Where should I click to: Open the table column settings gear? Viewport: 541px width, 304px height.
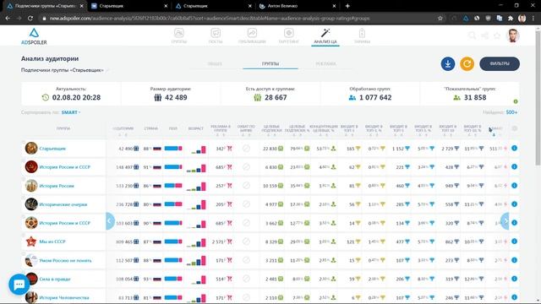coord(515,128)
